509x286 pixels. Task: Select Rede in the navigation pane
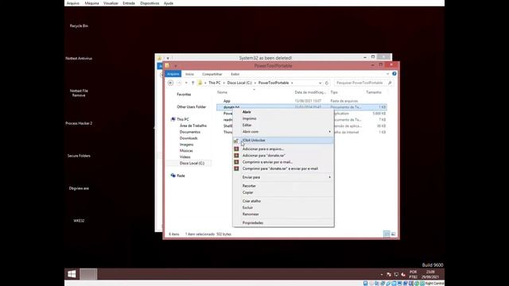coord(181,176)
